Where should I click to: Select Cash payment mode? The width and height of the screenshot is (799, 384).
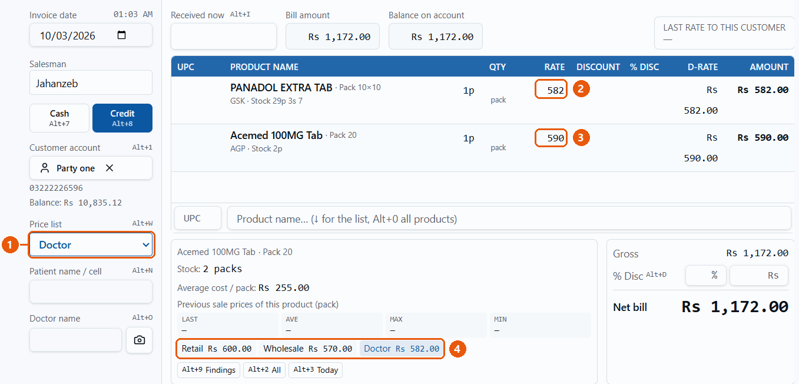[x=59, y=118]
